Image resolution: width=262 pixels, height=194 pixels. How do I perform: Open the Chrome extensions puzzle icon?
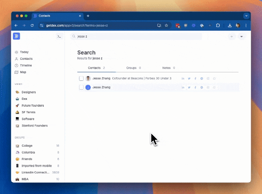[218, 25]
